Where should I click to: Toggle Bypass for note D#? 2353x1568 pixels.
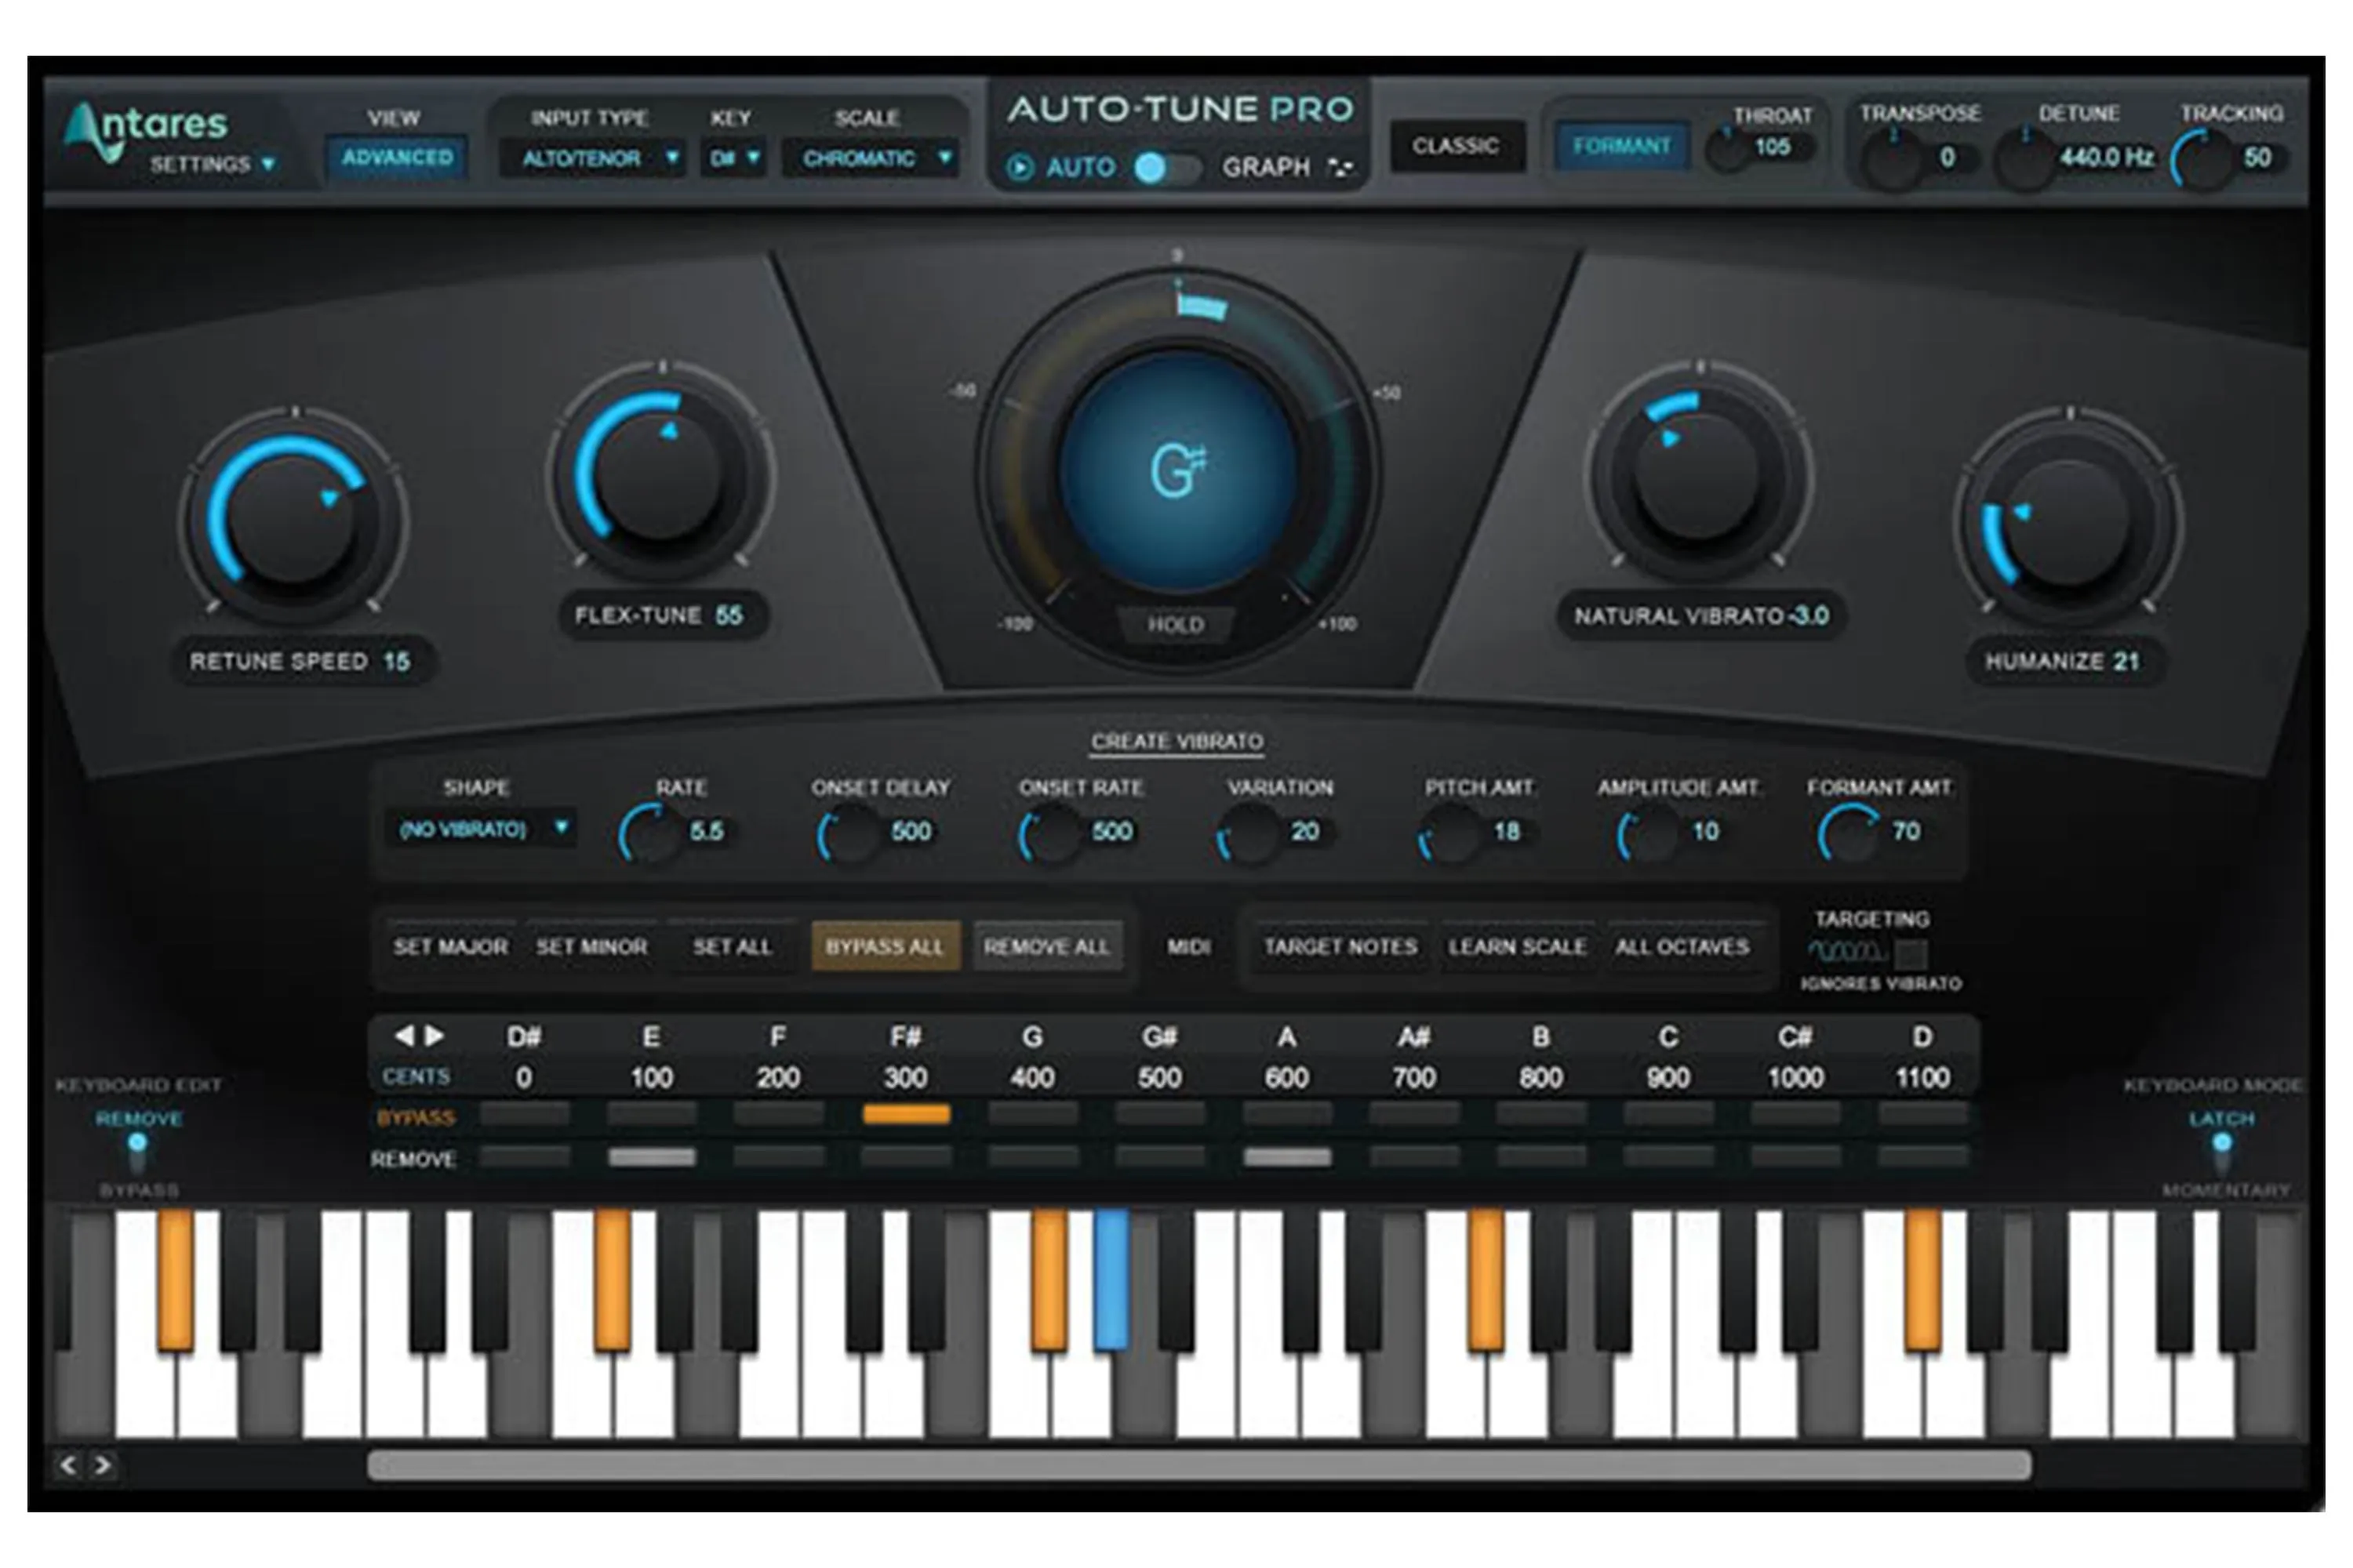pos(524,1114)
